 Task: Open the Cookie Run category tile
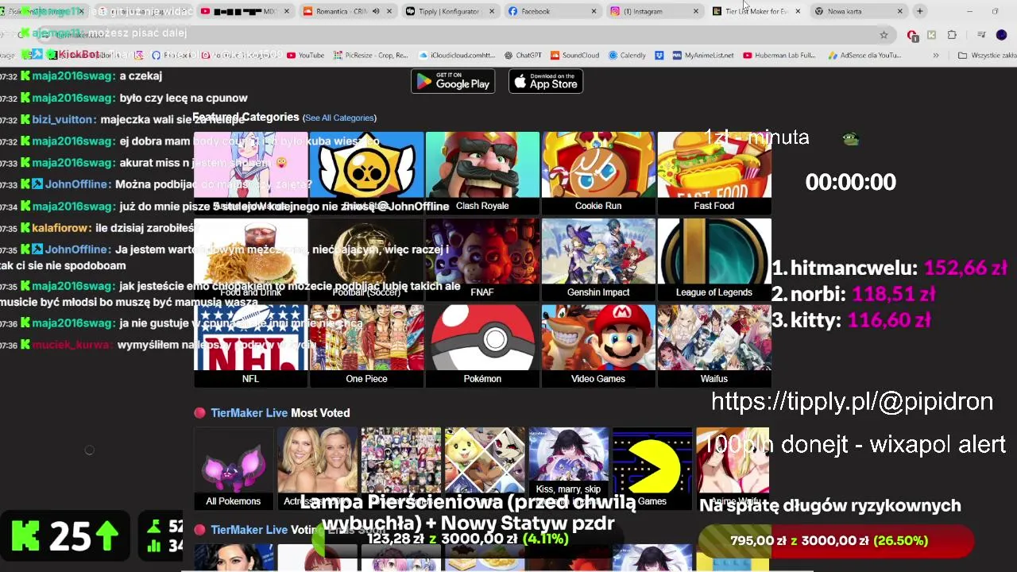pos(598,172)
